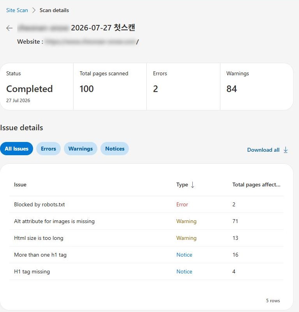Open the Alt attribute for images is missing row
This screenshot has height=312, width=299.
(x=146, y=221)
